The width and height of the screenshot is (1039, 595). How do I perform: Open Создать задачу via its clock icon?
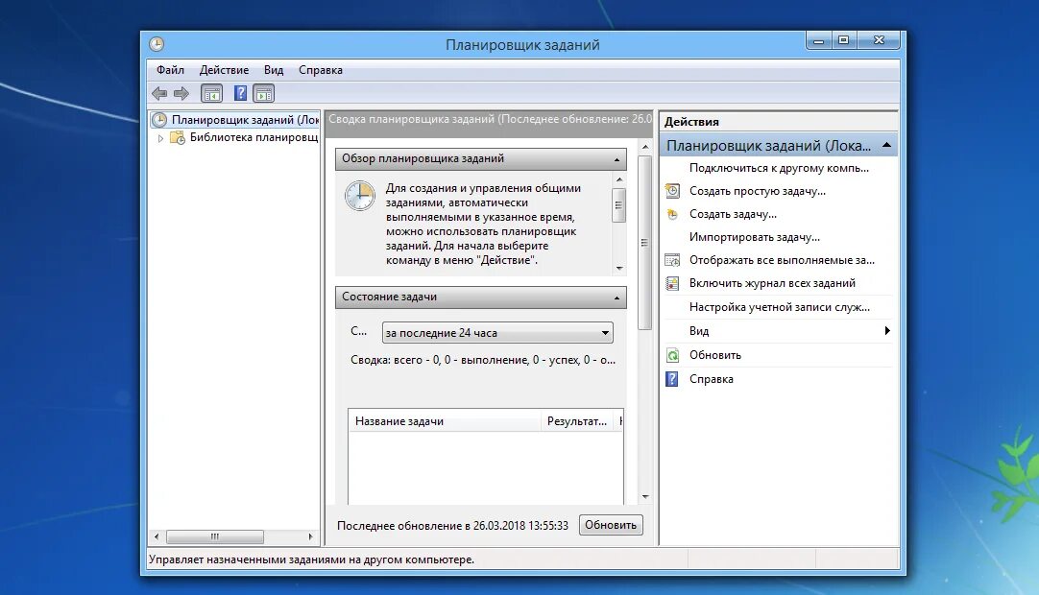pyautogui.click(x=673, y=214)
